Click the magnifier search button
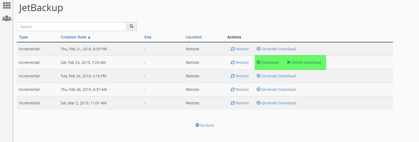Screen dimensions: 419x142 pos(131,26)
